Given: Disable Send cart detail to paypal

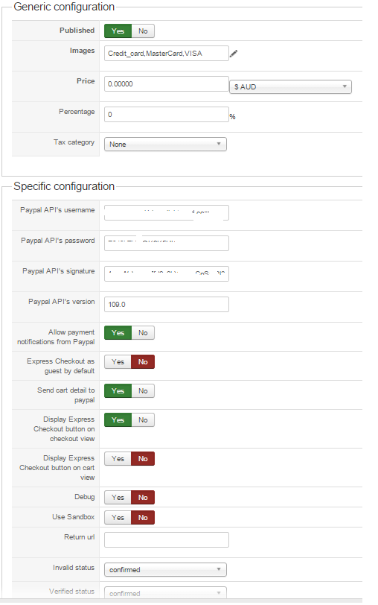Looking at the screenshot, I should point(143,391).
